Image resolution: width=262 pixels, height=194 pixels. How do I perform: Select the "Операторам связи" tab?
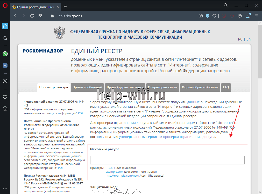(x=163, y=88)
